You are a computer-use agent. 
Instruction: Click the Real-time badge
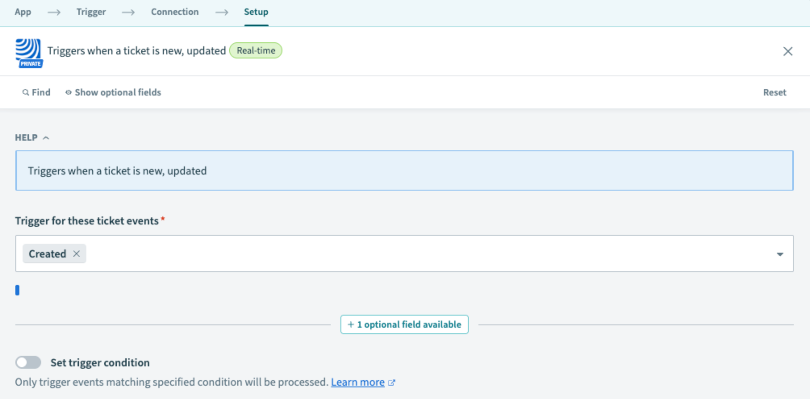coord(256,51)
